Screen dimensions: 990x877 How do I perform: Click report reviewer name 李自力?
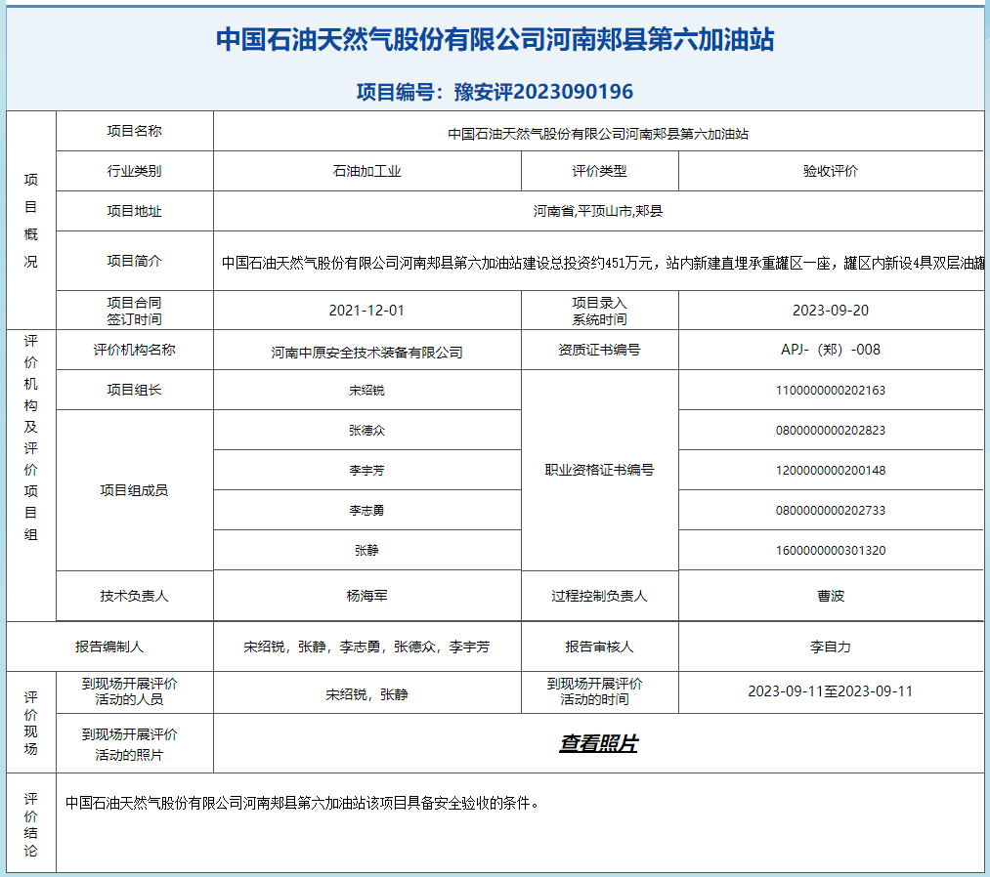[831, 647]
